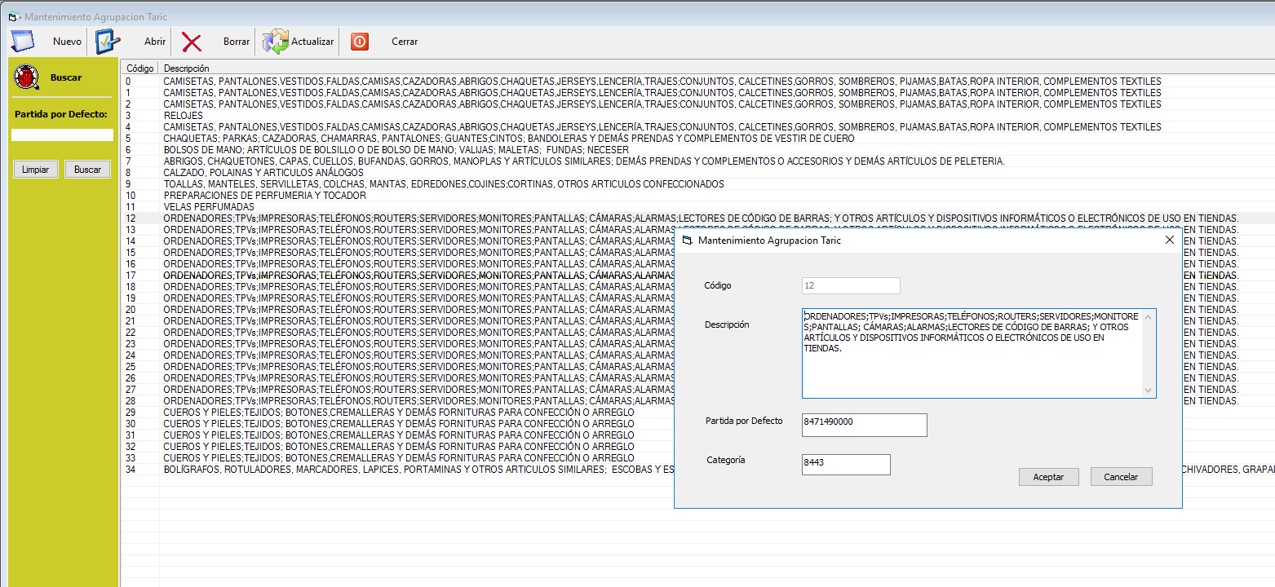
Task: Click the red X Borrar icon
Action: tap(192, 42)
